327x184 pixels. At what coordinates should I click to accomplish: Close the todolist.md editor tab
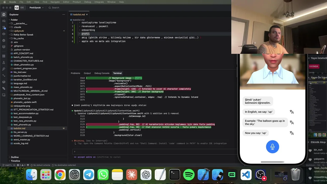[87, 15]
